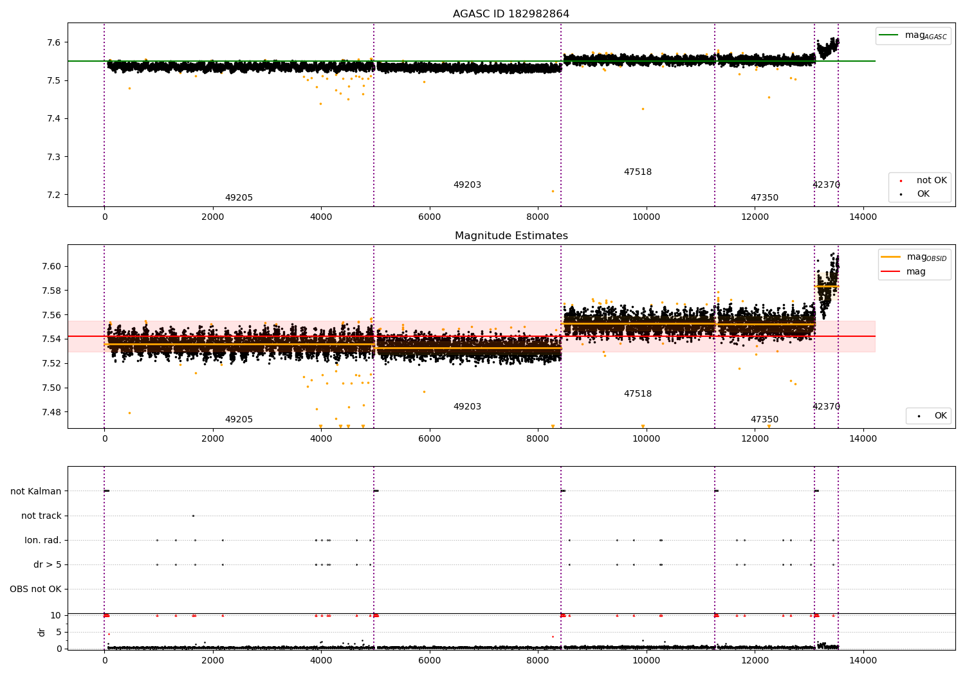Click the 7.52 y-axis tick label
Viewport: 965px width, 675px height.
52,363
